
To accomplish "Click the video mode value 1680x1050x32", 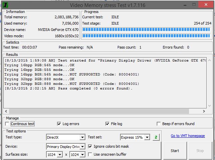I will point(67,36).
